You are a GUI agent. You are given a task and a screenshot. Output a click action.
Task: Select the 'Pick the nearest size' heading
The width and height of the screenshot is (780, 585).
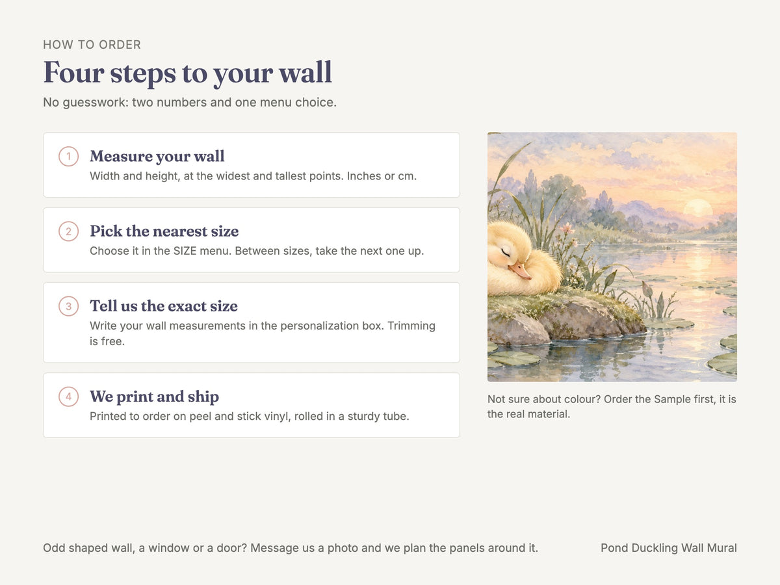164,231
